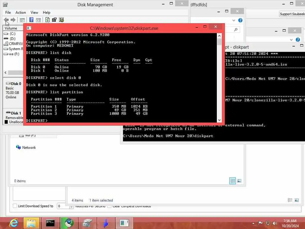This screenshot has width=305, height=229.
Task: Open the blue Help icon in Explorer ribbon
Action: (x=240, y=20)
